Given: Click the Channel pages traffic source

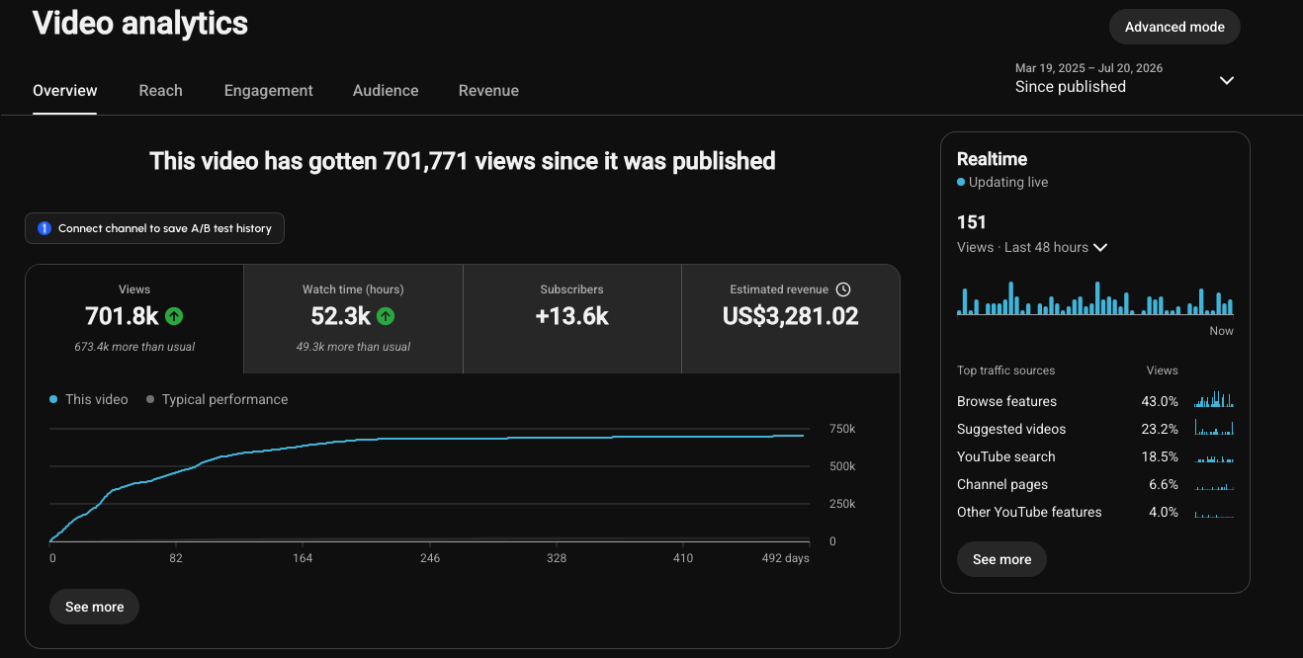Looking at the screenshot, I should [x=1002, y=484].
